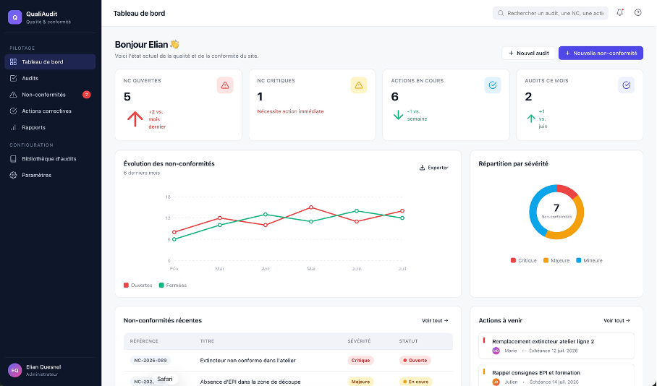This screenshot has height=386, width=657.
Task: Click the green down arrow on Actions en cours card
Action: tap(398, 115)
